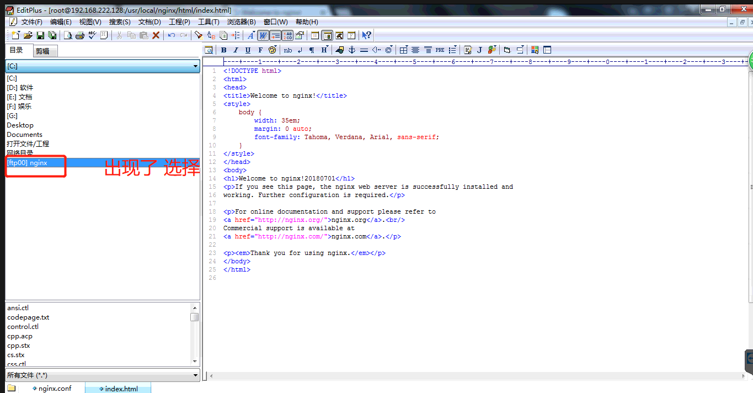Select codepage.txt in the file list
Viewport: 753px width, 393px height.
[28, 317]
